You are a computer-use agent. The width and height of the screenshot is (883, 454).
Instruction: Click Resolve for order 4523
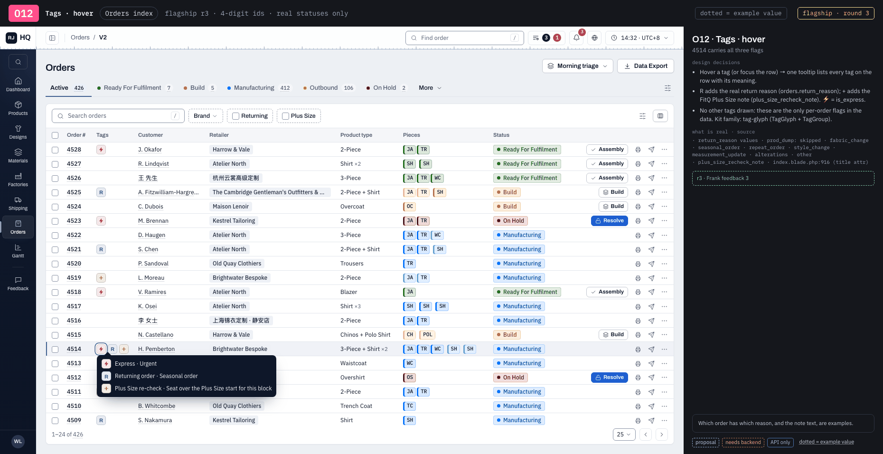pos(610,221)
